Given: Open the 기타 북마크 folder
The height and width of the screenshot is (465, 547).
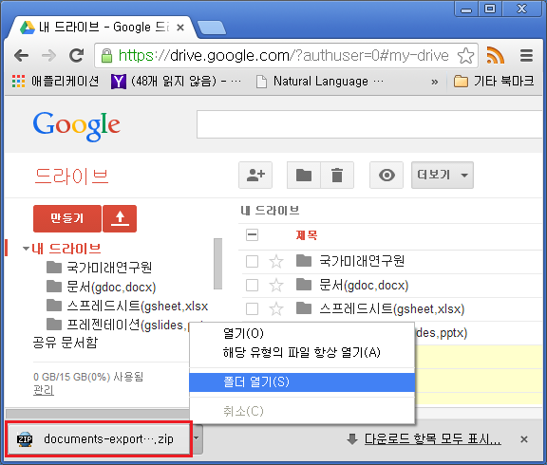Looking at the screenshot, I should pos(494,82).
